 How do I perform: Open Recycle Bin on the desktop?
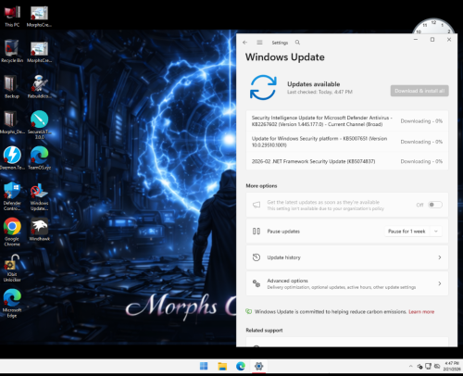tap(12, 51)
